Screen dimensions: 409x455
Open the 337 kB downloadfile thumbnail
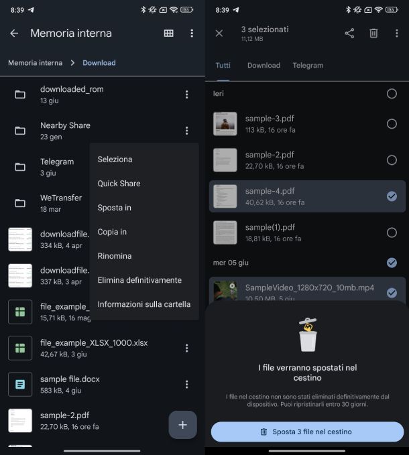point(20,275)
